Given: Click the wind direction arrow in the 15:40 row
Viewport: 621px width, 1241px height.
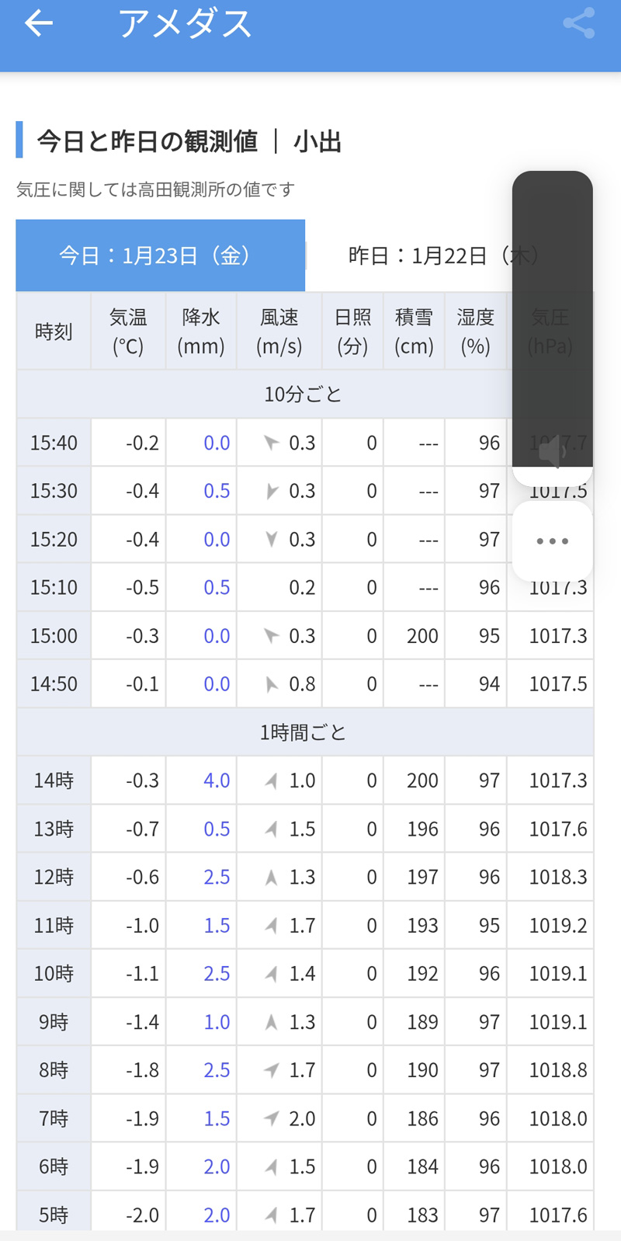Looking at the screenshot, I should tap(271, 443).
